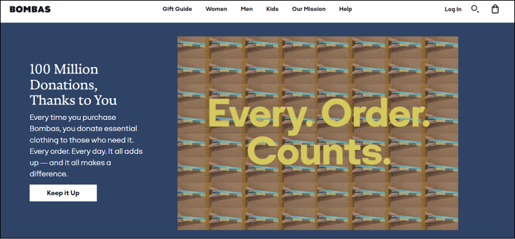Open the Women menu
Viewport: 515px width, 239px height.
(216, 9)
